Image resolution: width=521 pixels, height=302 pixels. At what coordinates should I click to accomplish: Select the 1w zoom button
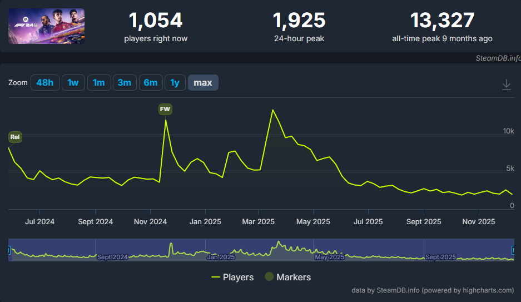[x=73, y=83]
